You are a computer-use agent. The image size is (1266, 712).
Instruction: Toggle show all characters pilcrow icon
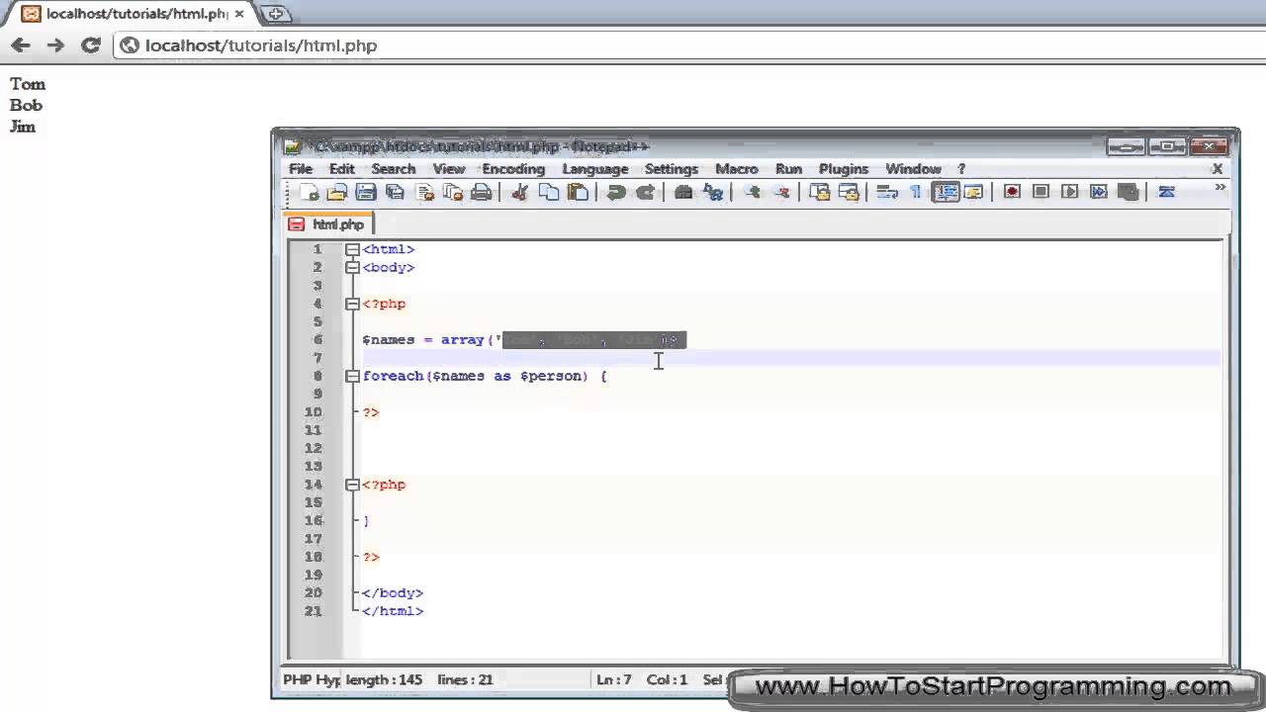point(916,192)
